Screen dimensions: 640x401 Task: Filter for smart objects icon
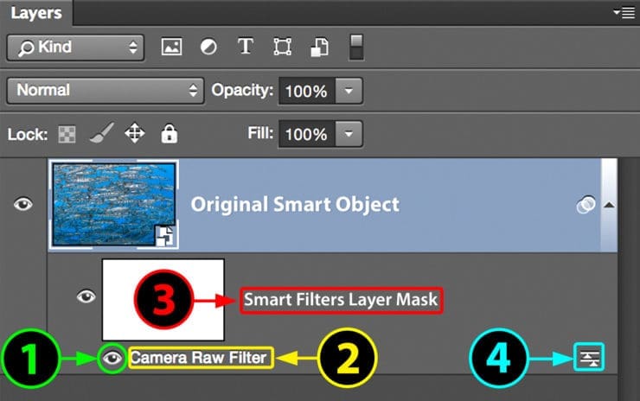319,47
